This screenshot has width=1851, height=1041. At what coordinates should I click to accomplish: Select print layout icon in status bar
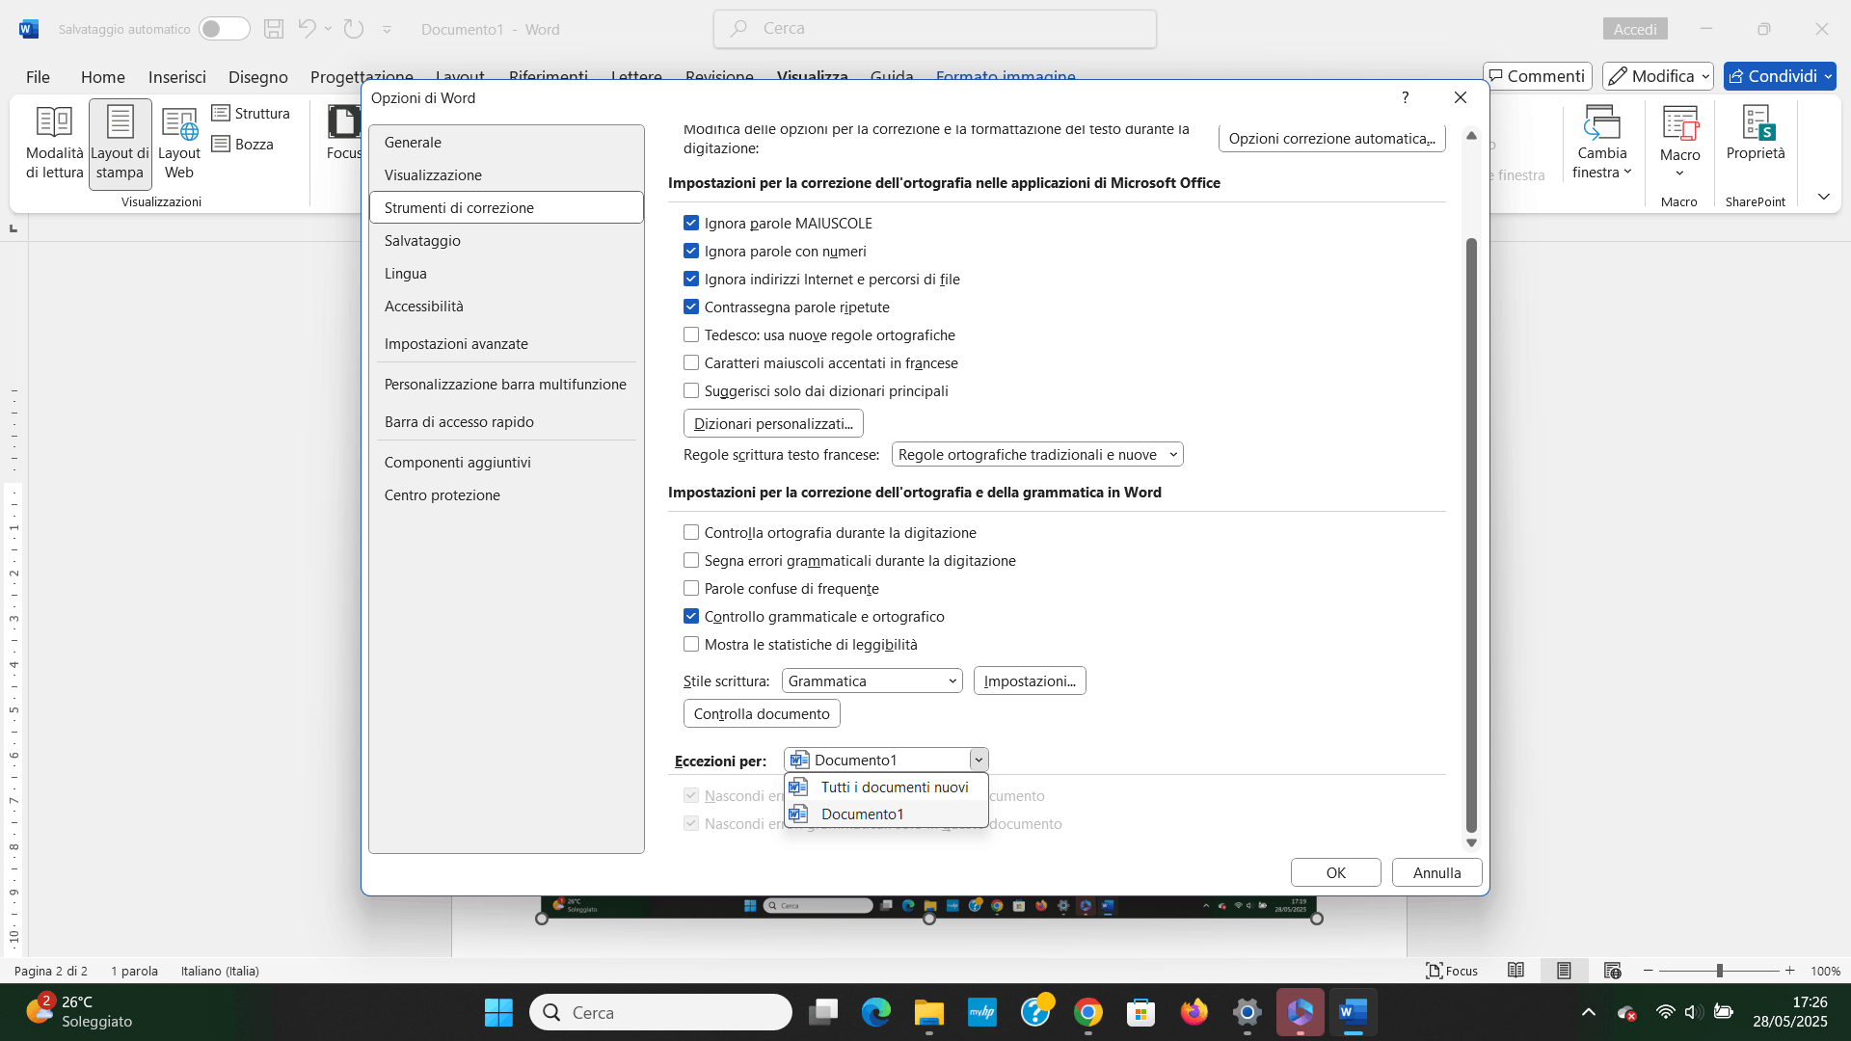click(1564, 971)
